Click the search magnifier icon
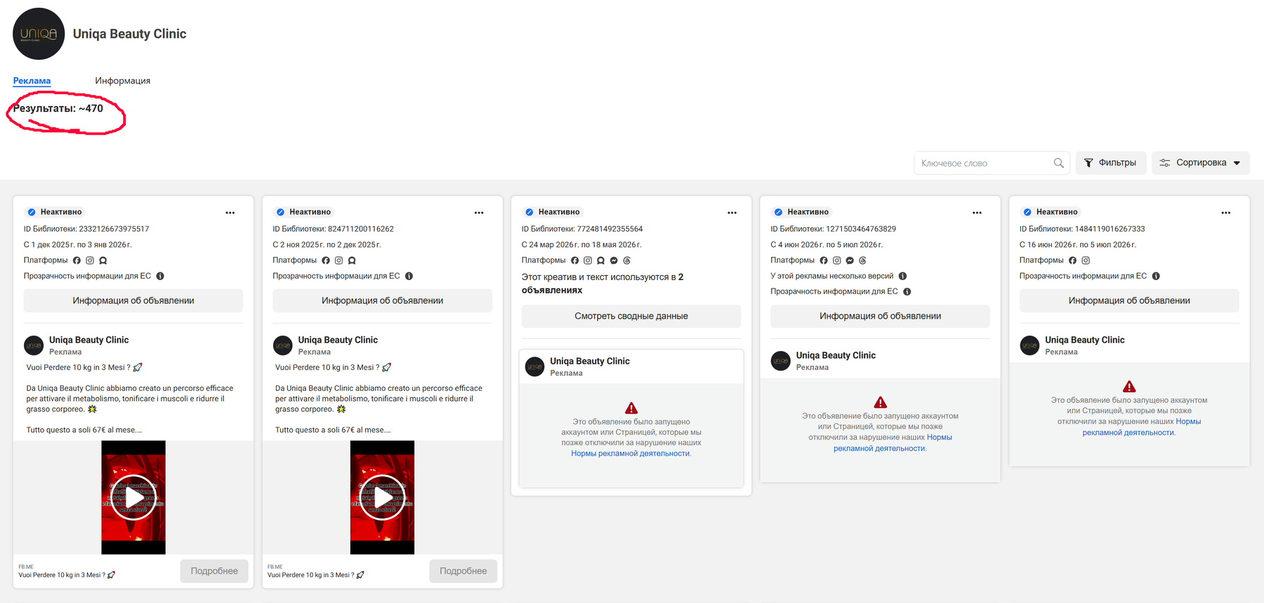This screenshot has height=603, width=1264. click(x=1058, y=163)
